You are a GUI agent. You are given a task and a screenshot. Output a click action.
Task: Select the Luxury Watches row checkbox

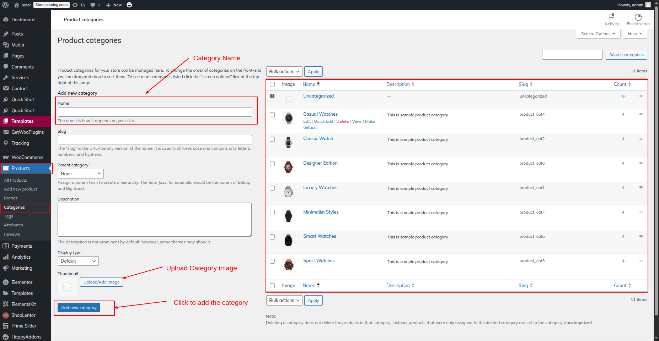pos(272,188)
